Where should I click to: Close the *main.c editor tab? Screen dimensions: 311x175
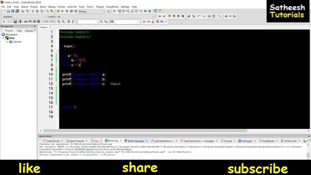[x=51, y=27]
